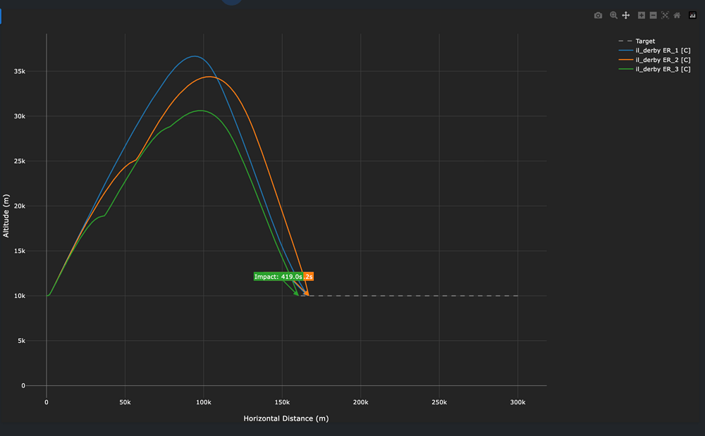
Task: Click the green Impact: 419.0s annotation
Action: click(278, 277)
